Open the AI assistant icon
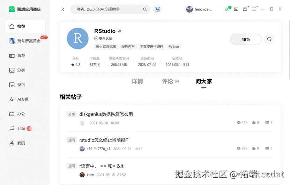The width and height of the screenshot is (290, 185). [157, 9]
